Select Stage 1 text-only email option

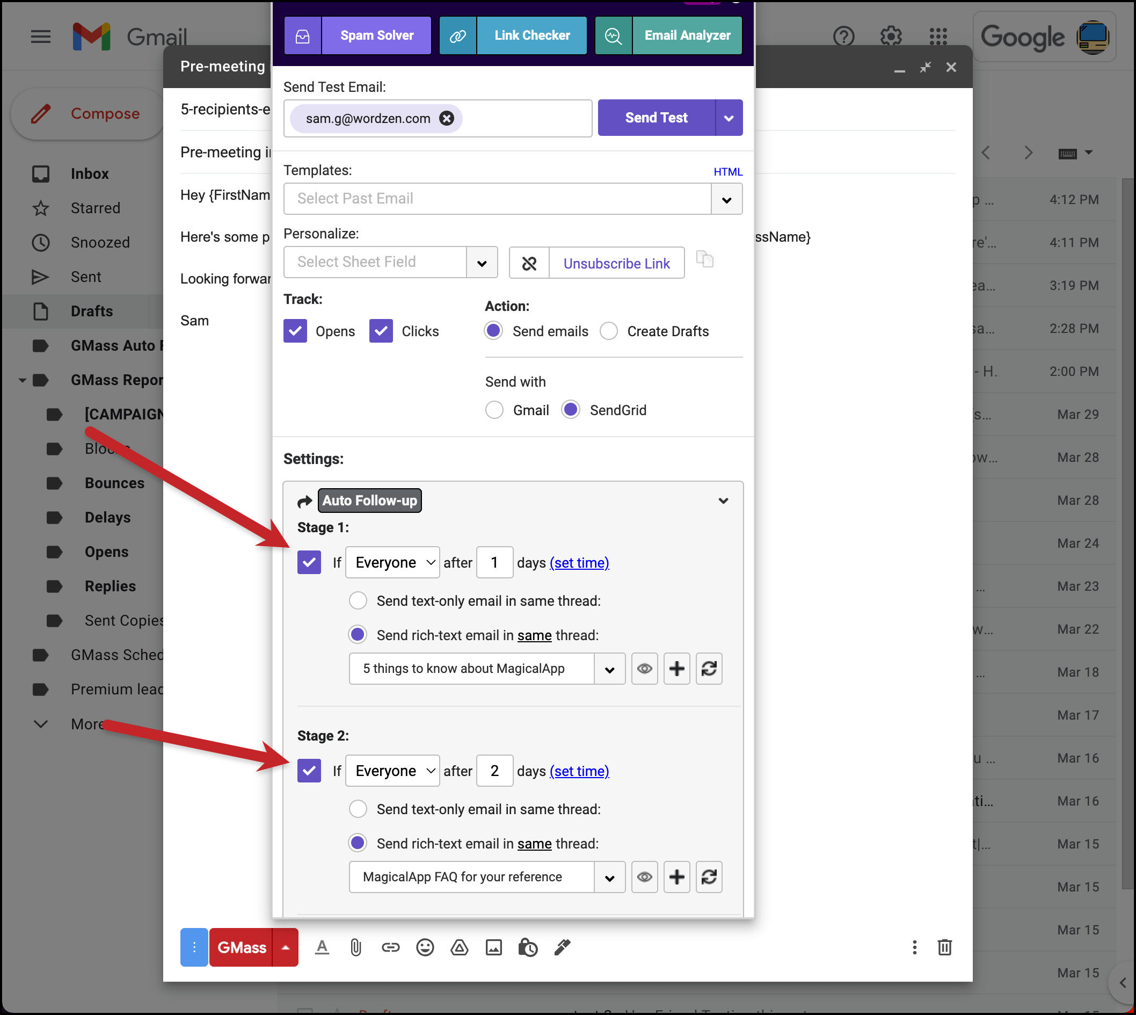point(358,601)
